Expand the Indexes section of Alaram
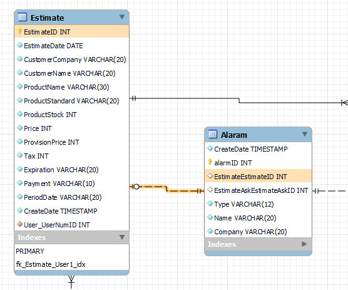This screenshot has width=348, height=290. pos(304,244)
